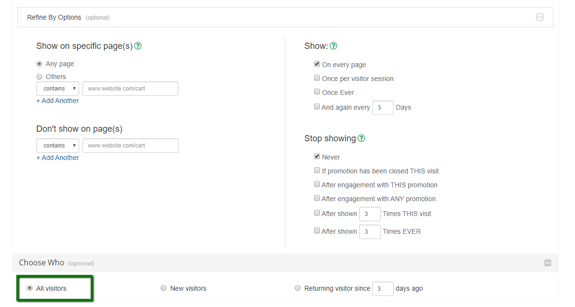575x307 pixels.
Task: Select the Any page radio button
Action: click(x=39, y=64)
